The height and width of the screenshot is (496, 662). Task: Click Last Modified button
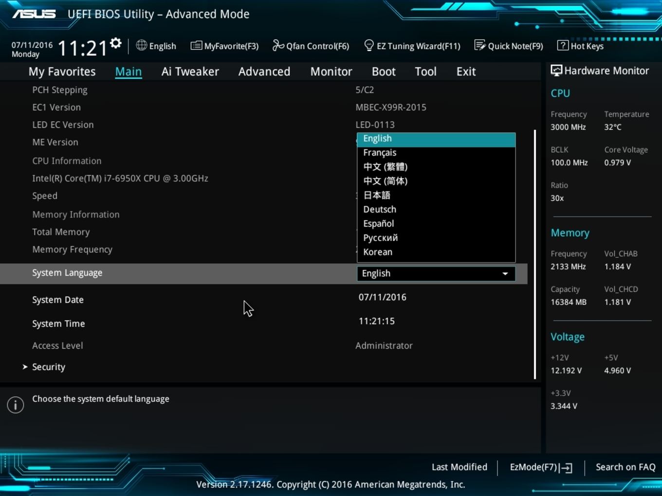point(460,467)
